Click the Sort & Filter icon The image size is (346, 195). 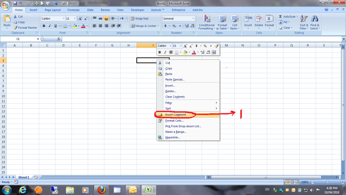(x=304, y=19)
